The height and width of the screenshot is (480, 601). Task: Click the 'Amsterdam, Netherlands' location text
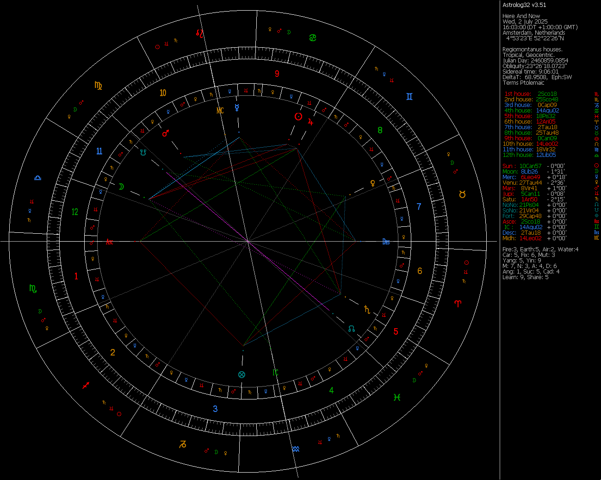coord(533,33)
